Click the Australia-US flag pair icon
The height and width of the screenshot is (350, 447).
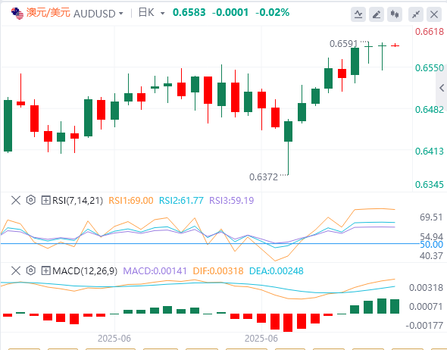point(17,14)
